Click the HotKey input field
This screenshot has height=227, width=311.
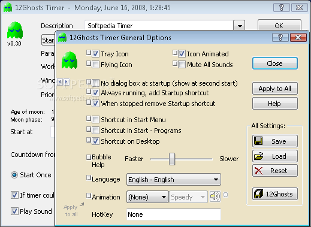click(174, 214)
